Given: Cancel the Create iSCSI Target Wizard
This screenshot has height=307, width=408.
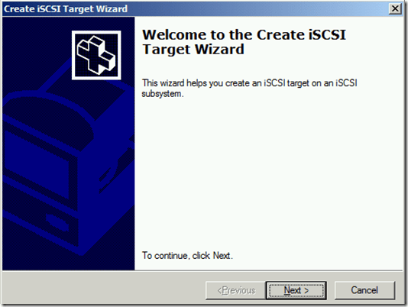Looking at the screenshot, I should tap(364, 290).
